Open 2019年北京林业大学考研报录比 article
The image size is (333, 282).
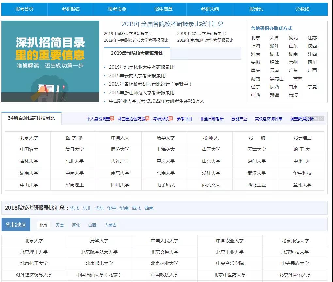click(x=142, y=67)
